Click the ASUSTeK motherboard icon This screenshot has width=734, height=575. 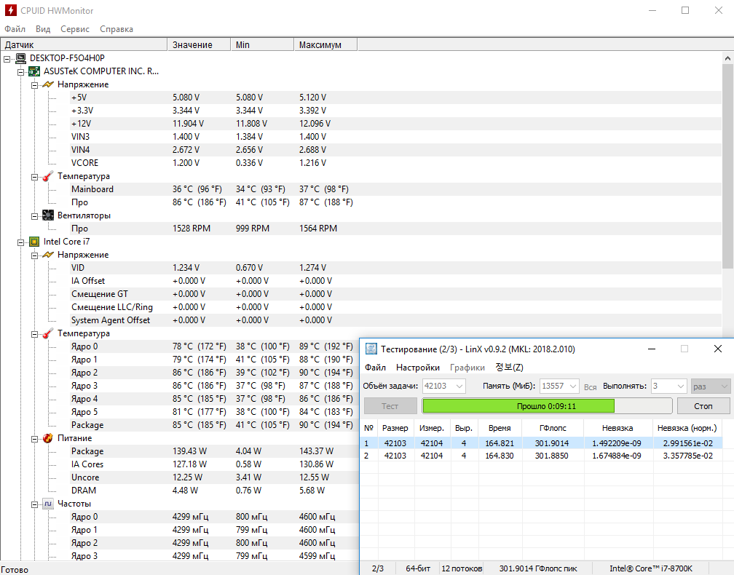click(34, 71)
